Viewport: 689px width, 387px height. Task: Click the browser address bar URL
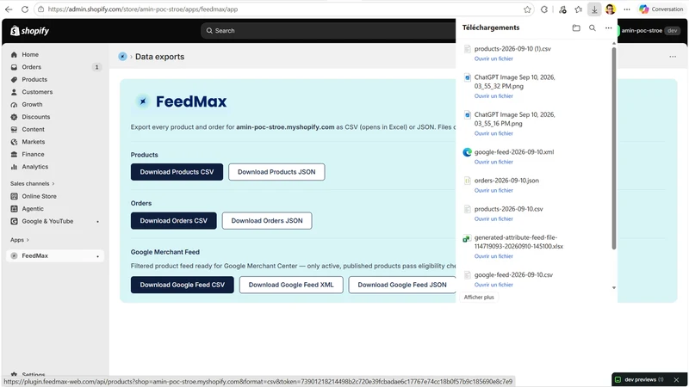142,9
